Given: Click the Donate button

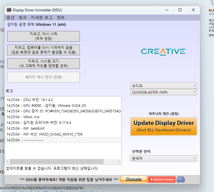Looking at the screenshot, I should tap(134, 180).
